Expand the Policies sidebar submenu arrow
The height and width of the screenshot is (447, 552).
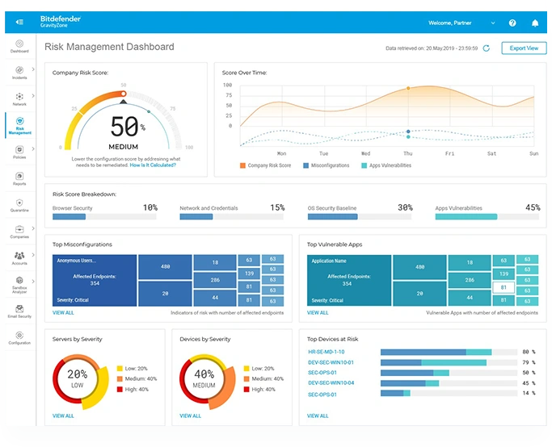[33, 150]
